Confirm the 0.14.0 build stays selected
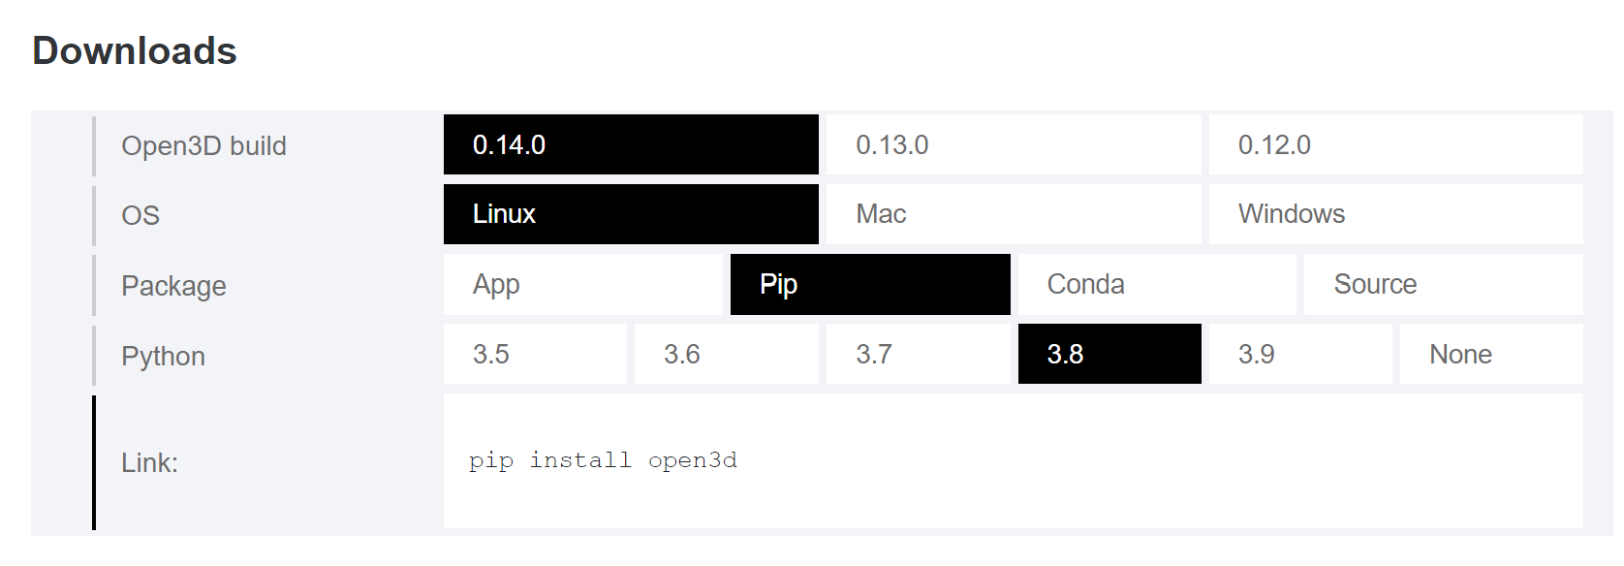Screen dimensions: 1624x566 tap(630, 144)
